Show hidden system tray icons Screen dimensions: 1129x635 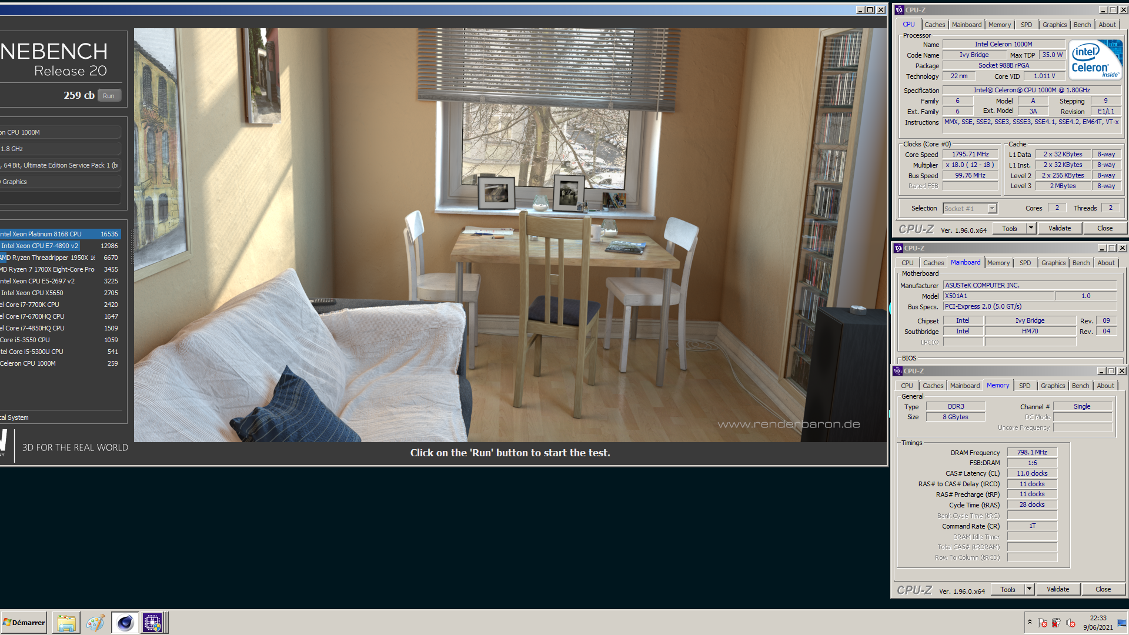tap(1030, 622)
